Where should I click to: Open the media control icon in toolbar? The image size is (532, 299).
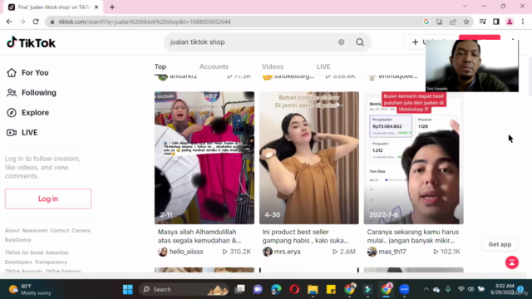[x=483, y=22]
